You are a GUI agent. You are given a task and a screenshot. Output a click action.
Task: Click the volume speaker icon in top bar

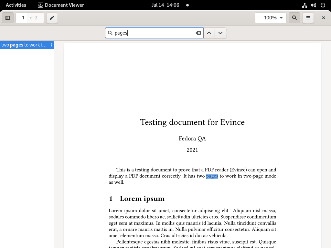click(314, 5)
